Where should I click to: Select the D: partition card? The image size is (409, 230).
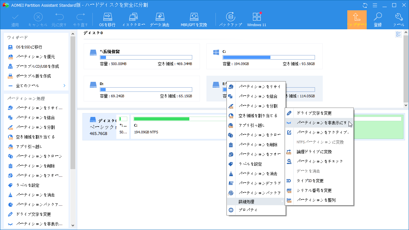142,89
